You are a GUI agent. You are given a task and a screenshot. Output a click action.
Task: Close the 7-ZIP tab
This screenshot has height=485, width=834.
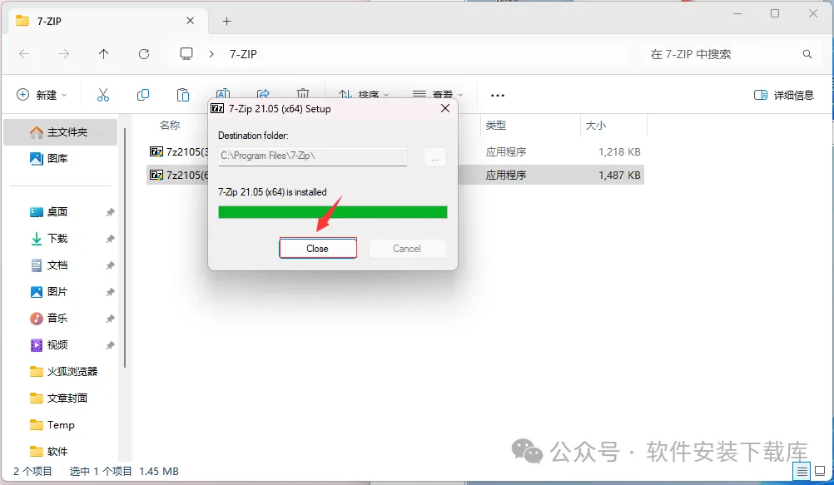point(190,21)
